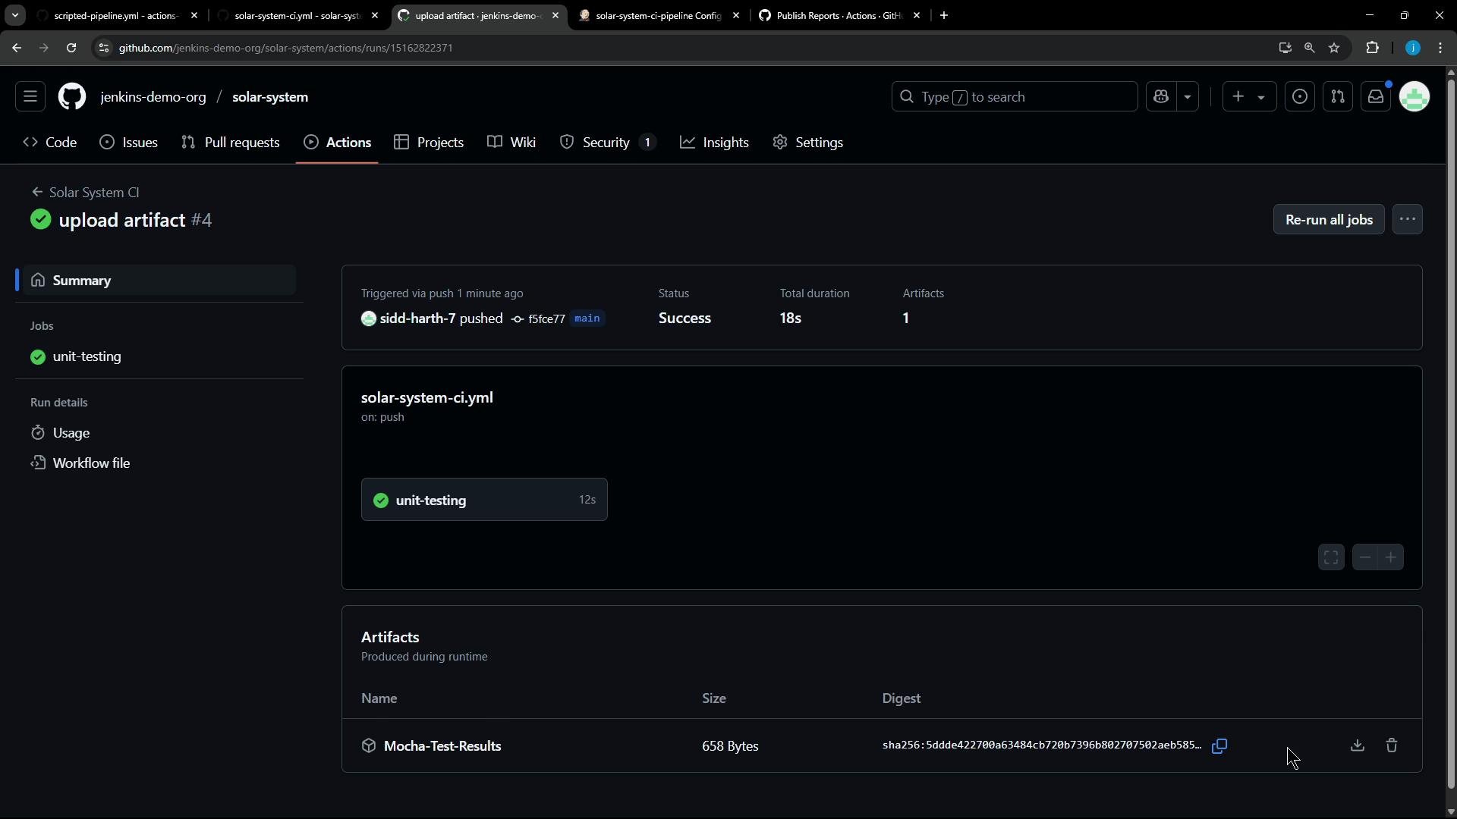Zoom out the workflow graph
Viewport: 1457px width, 819px height.
tap(1364, 557)
